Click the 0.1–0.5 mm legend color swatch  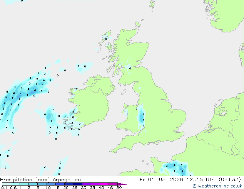click(x=7, y=184)
